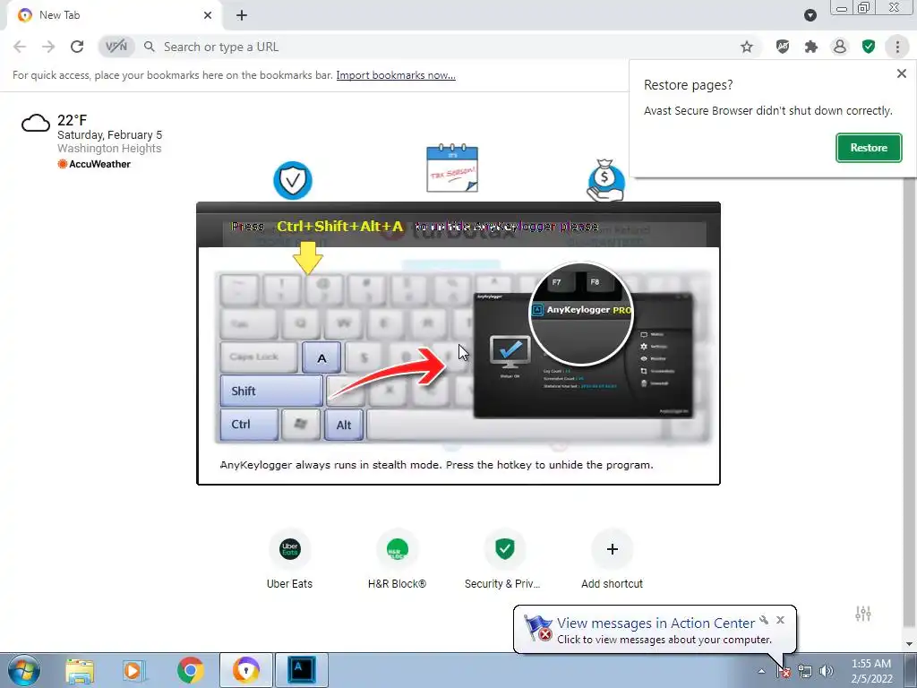Click the Action Center flag tray icon
Screen dimensions: 917x688
783,672
